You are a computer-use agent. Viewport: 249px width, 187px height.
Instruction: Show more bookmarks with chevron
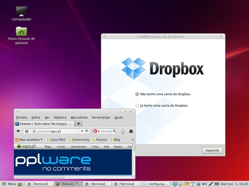pyautogui.click(x=133, y=140)
